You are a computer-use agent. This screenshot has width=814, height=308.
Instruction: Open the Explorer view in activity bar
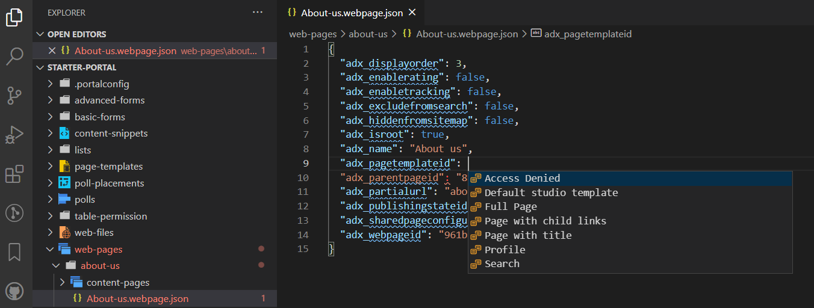tap(15, 18)
